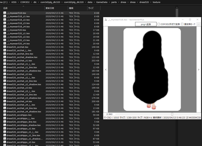202x146 pixels.
Task: Click the file icon of dress520_acchat_z2.tex
Action: coord(5,74)
